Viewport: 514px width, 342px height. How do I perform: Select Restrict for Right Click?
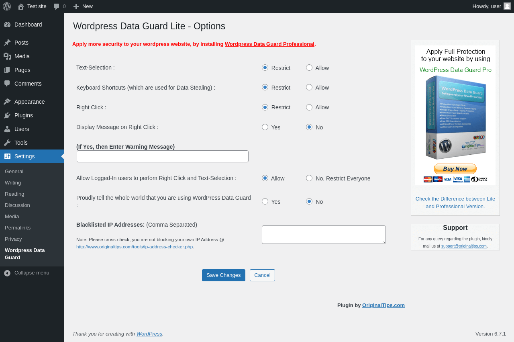265,107
